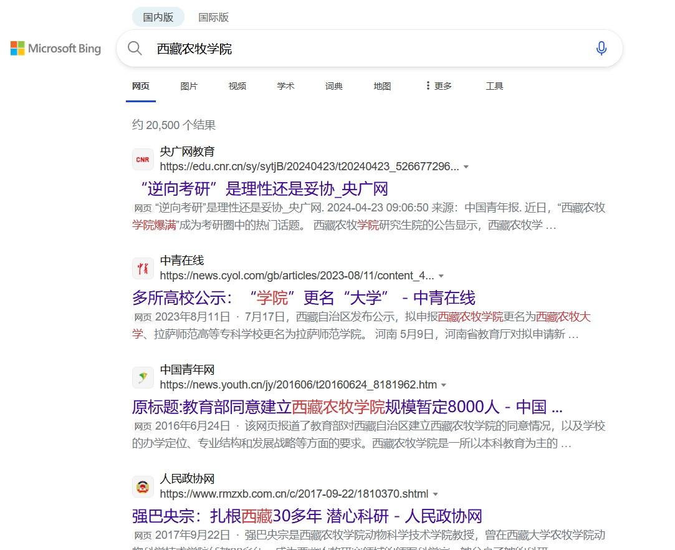
Task: Open the 视频 videos tab
Action: (237, 86)
